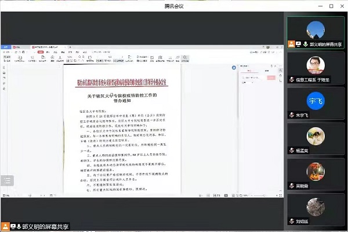Click the blue round floating assistant icon

pyautogui.click(x=234, y=68)
